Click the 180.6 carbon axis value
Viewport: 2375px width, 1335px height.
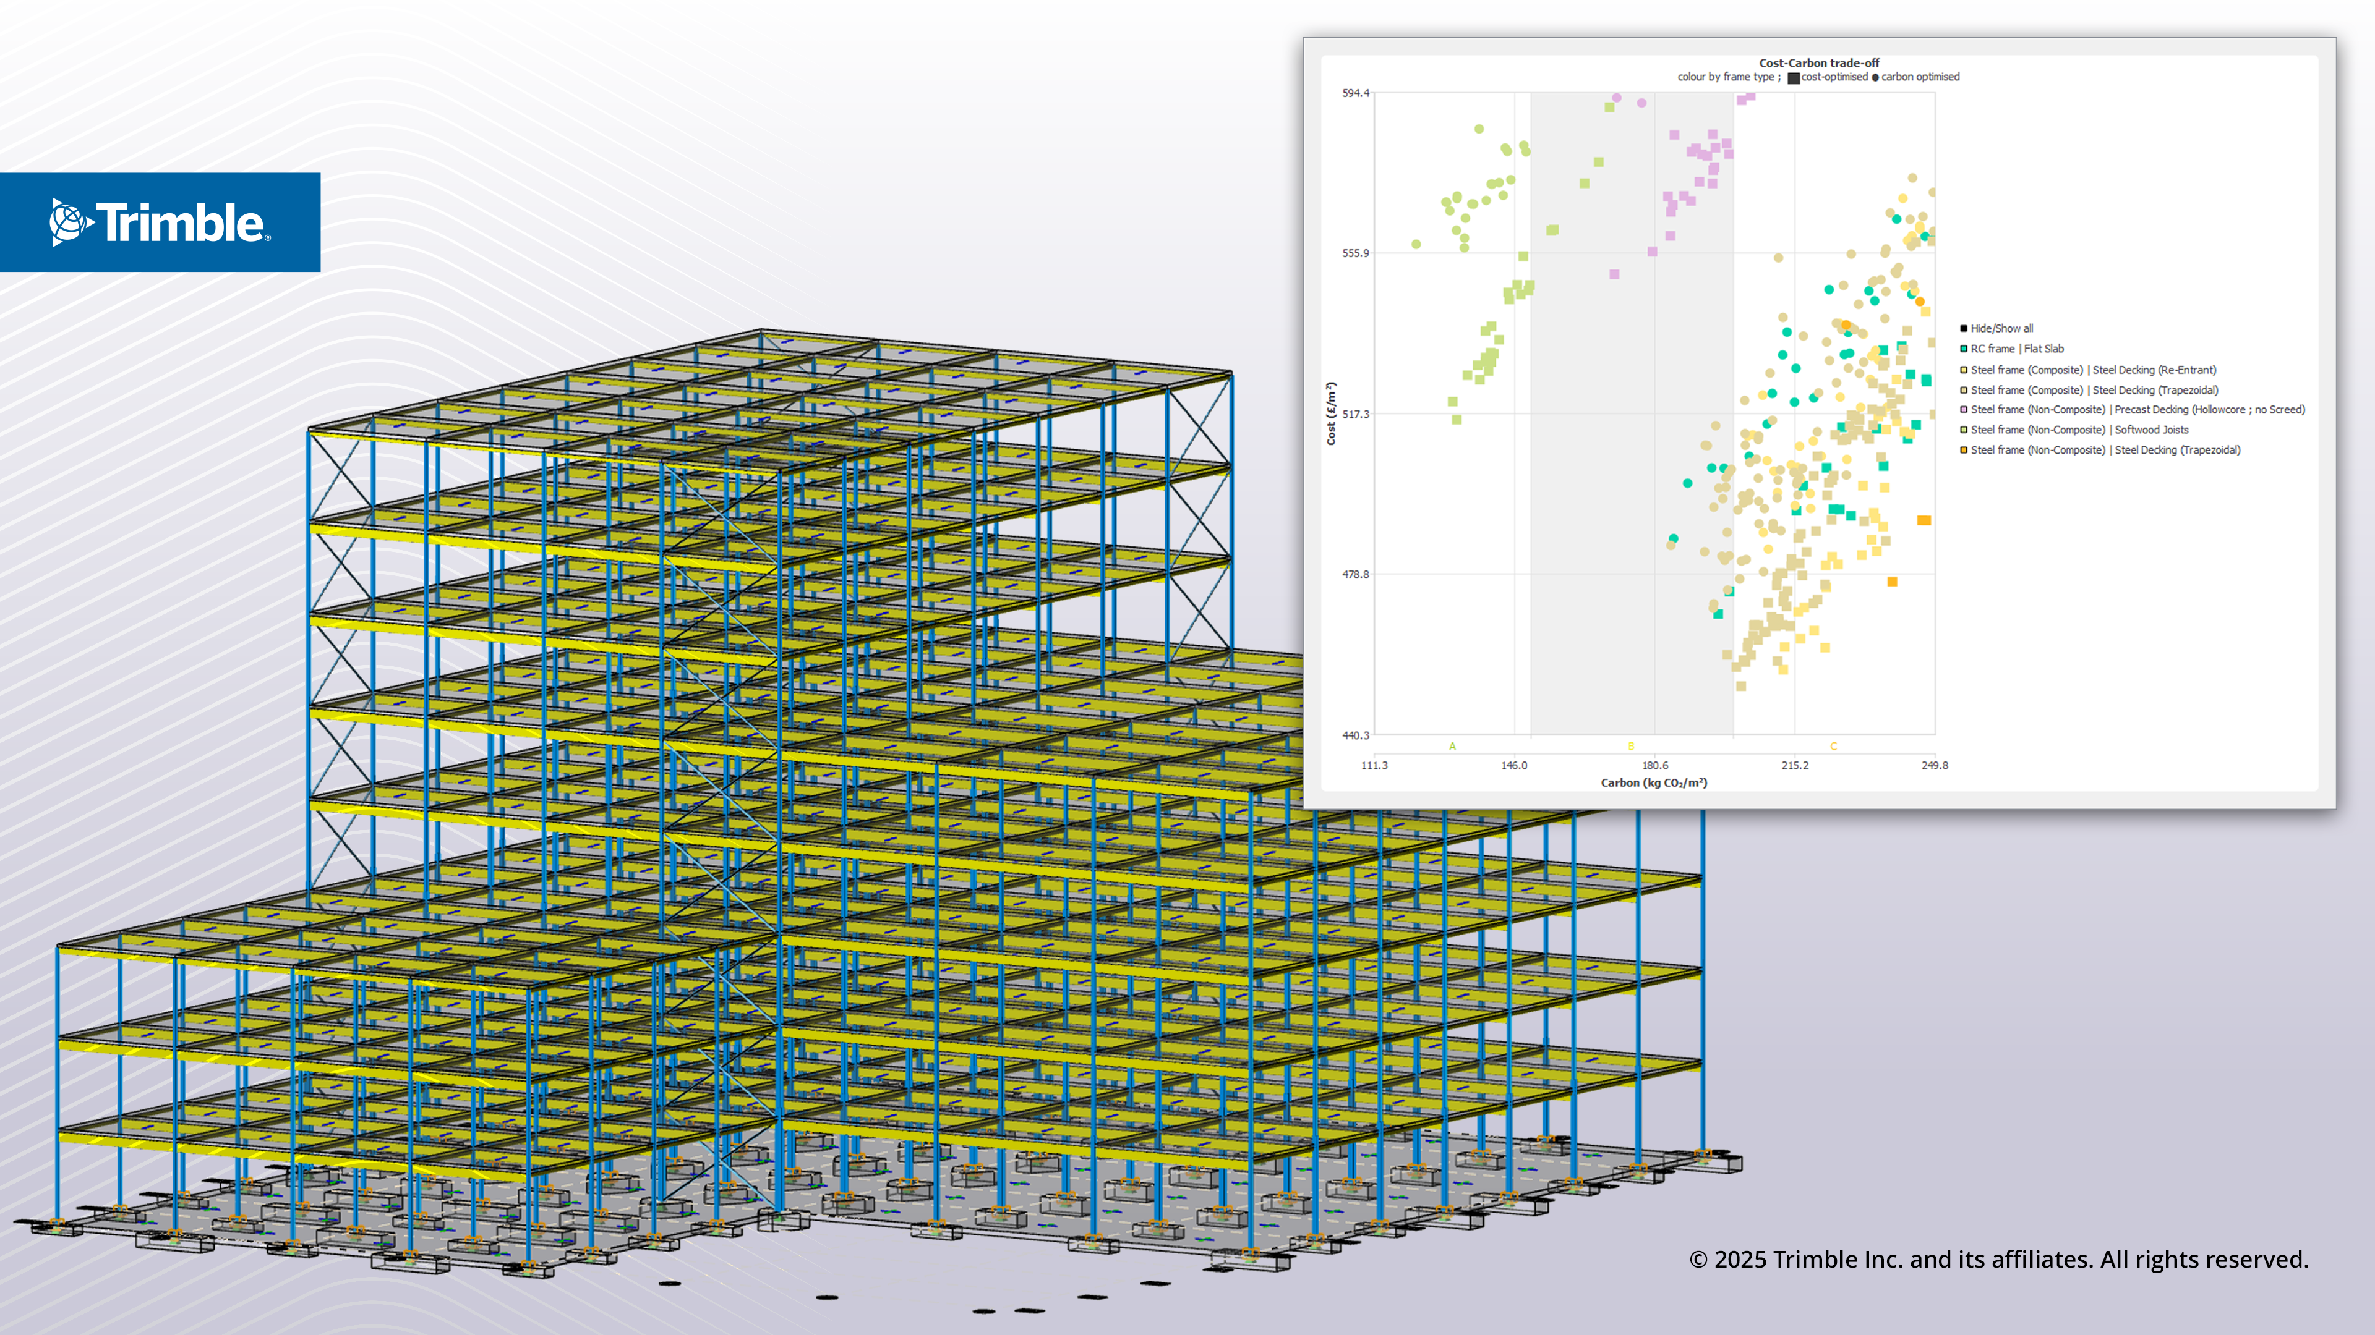pos(1655,766)
